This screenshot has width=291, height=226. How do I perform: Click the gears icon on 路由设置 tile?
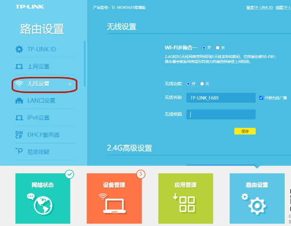[254, 204]
